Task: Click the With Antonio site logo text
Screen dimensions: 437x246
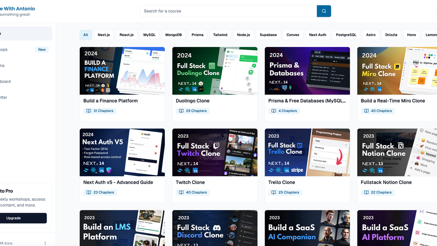Action: [17, 9]
